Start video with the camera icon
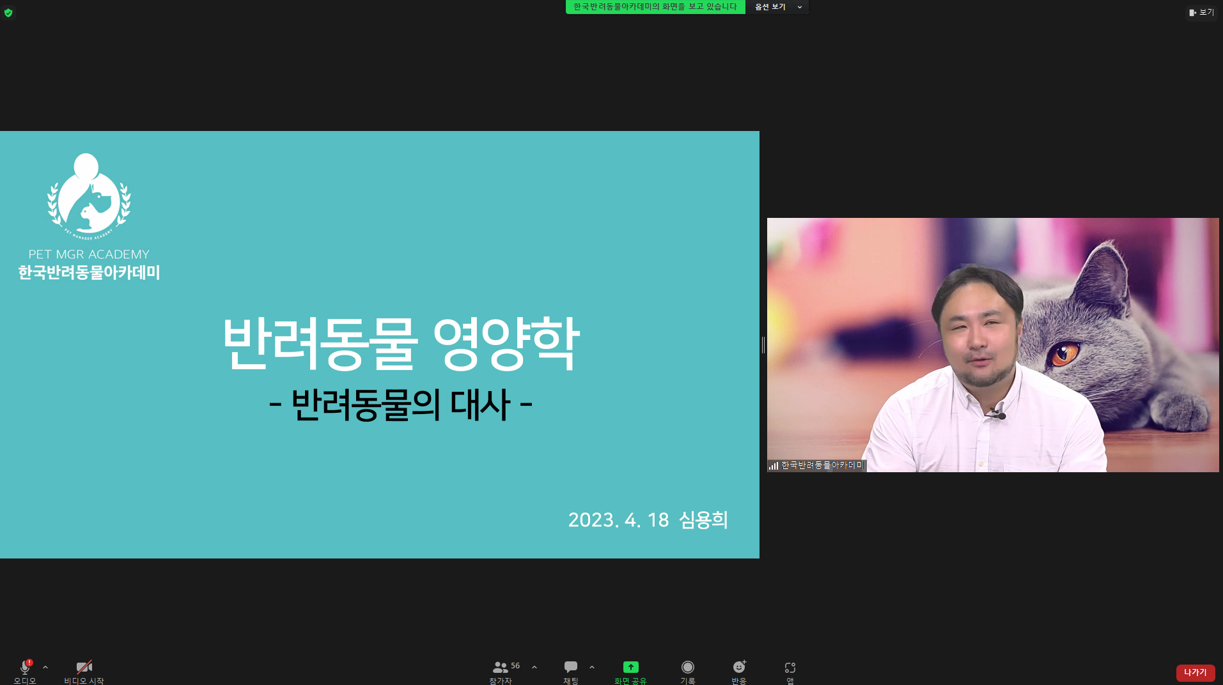This screenshot has height=685, width=1223. click(x=84, y=668)
